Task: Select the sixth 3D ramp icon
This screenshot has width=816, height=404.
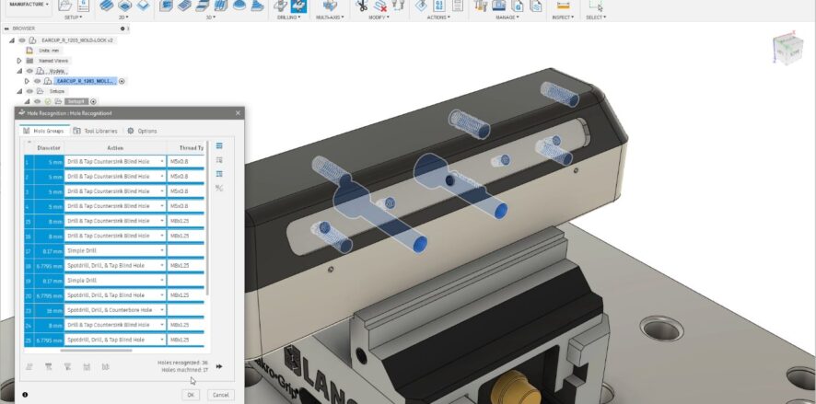Action: (x=257, y=6)
